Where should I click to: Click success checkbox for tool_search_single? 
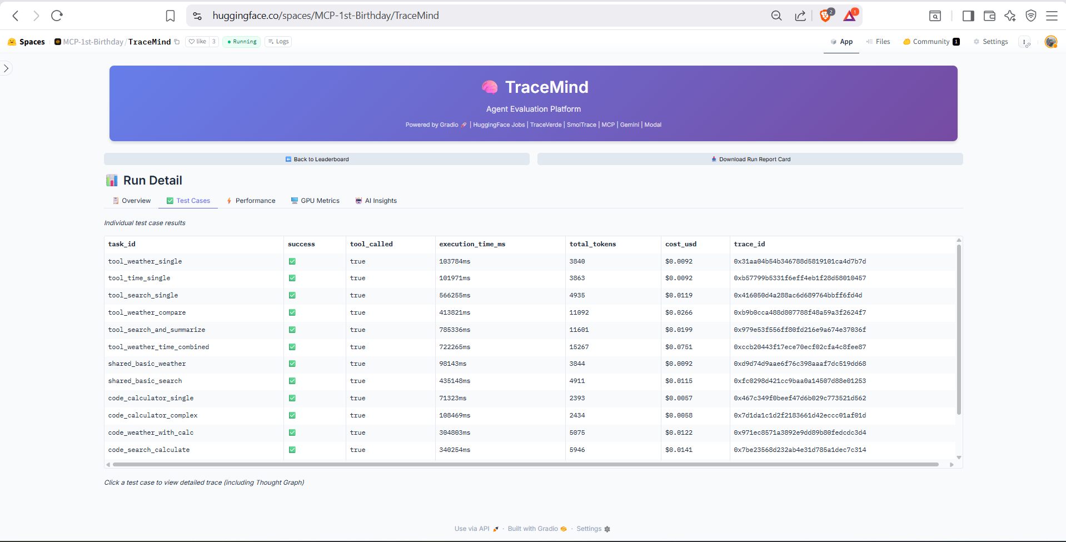click(x=292, y=295)
